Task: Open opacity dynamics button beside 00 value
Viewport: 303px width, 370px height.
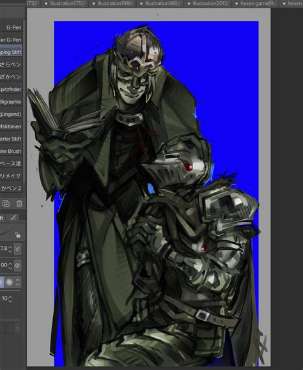Action: 17,265
